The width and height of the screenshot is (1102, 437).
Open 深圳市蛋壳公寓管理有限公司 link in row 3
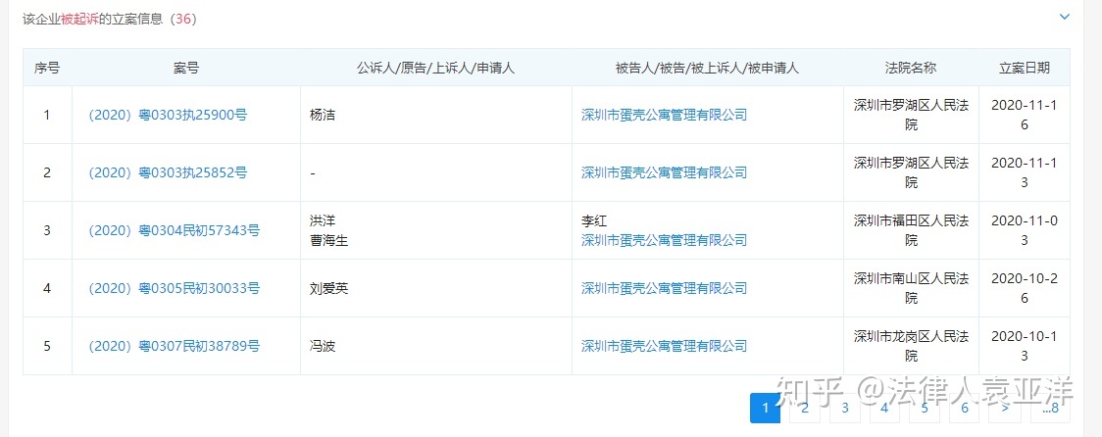tap(664, 240)
